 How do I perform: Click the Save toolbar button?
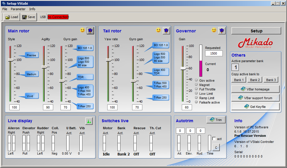(28, 17)
